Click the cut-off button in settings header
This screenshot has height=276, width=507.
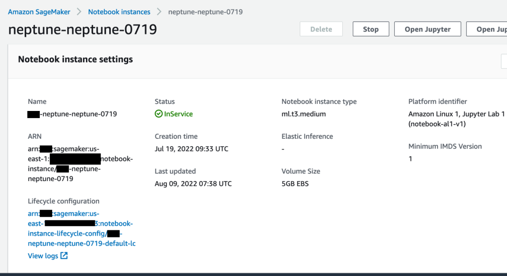[x=504, y=60]
